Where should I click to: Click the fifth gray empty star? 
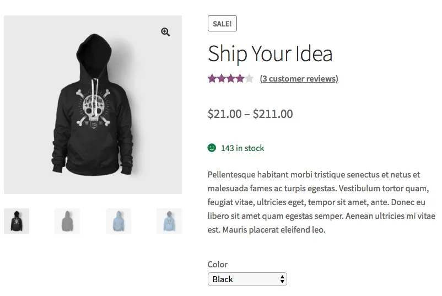(250, 79)
